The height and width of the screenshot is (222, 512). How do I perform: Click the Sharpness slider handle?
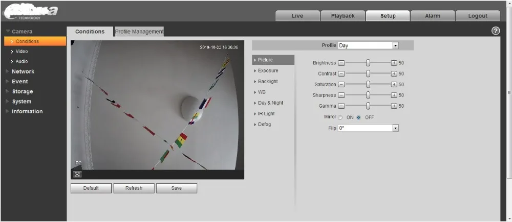[368, 95]
